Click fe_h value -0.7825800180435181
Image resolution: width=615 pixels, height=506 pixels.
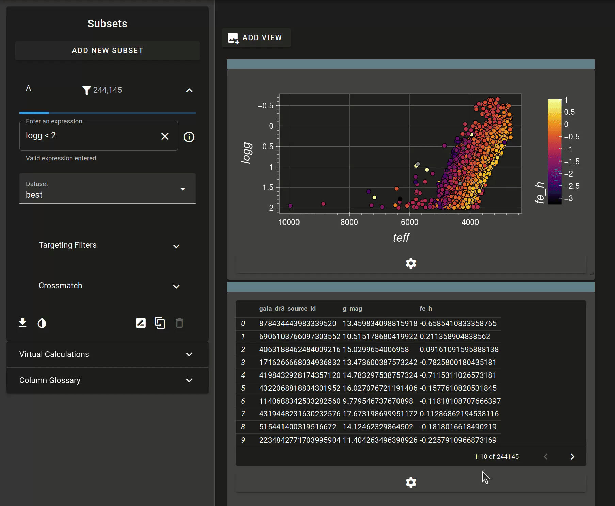click(458, 363)
